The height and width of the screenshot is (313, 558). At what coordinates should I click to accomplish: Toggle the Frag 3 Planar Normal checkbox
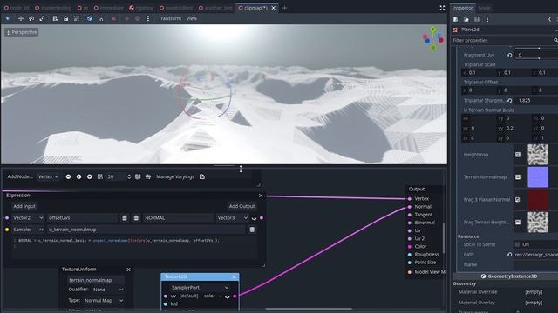pyautogui.click(x=518, y=199)
